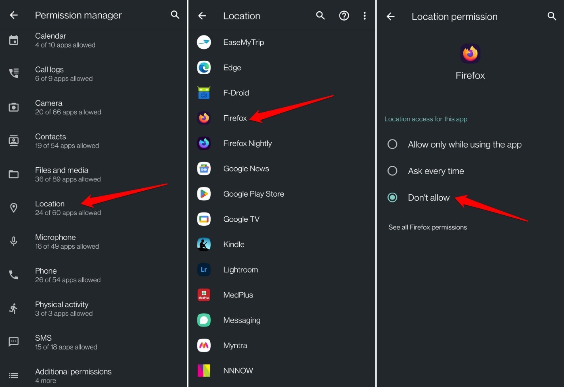The width and height of the screenshot is (565, 387).
Task: Select the Lightroom app icon
Action: [204, 269]
